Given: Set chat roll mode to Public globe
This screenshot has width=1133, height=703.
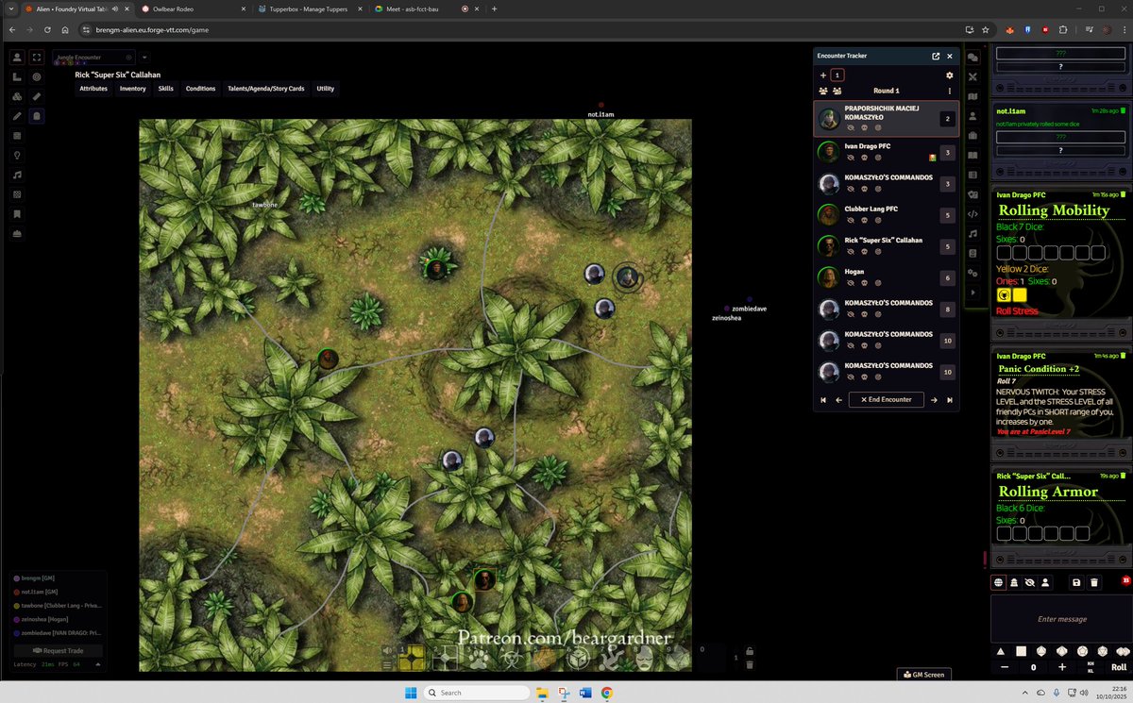Looking at the screenshot, I should 998,582.
